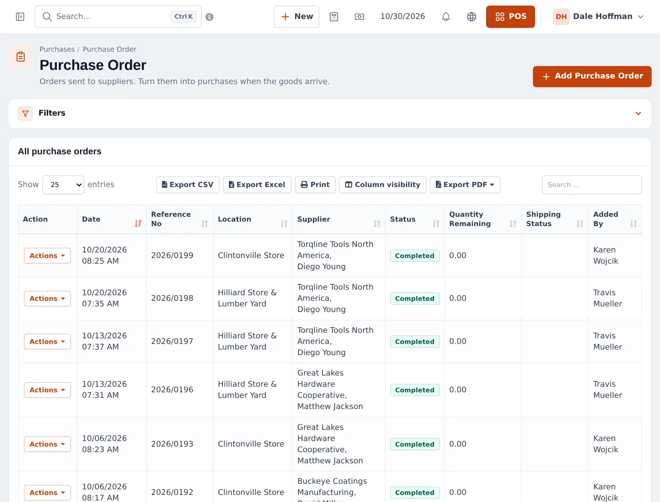
Task: Open Actions menu for order 2026/0199
Action: point(47,256)
